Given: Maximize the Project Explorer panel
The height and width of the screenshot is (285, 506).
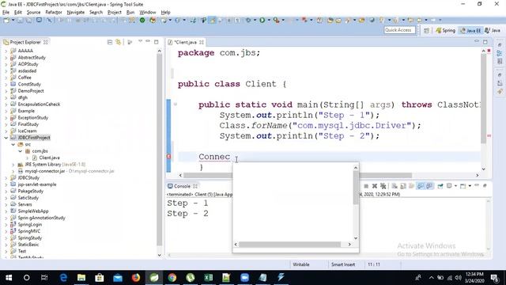Looking at the screenshot, I should click(x=157, y=42).
